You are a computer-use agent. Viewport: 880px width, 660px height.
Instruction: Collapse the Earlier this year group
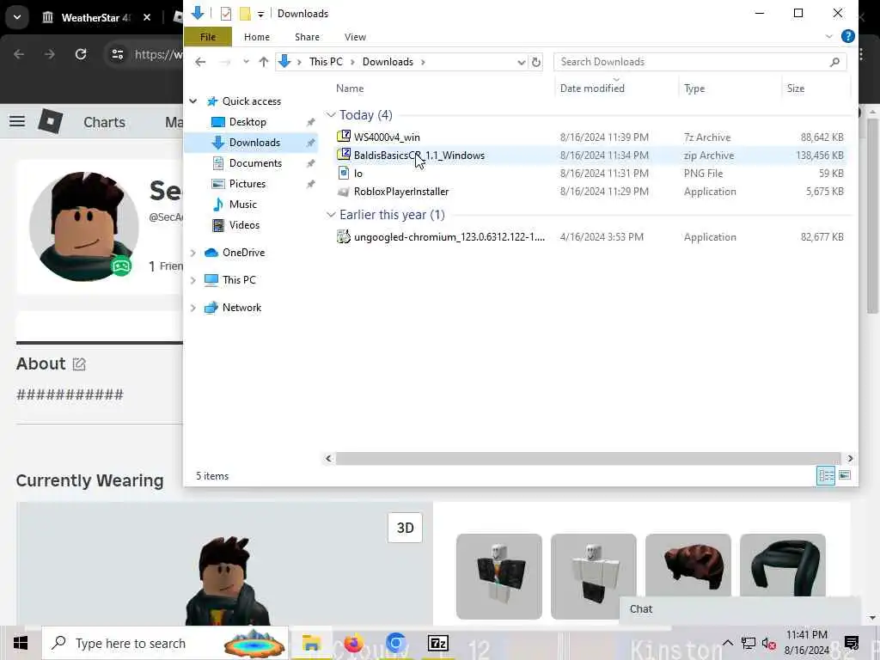(x=331, y=215)
